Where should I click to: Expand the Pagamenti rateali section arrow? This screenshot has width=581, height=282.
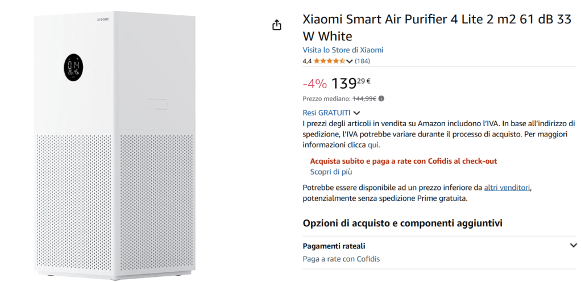coord(573,246)
